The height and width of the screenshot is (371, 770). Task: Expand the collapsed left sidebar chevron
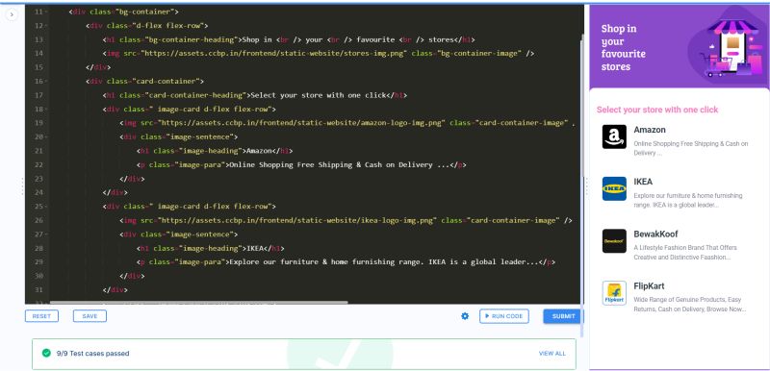tap(12, 14)
